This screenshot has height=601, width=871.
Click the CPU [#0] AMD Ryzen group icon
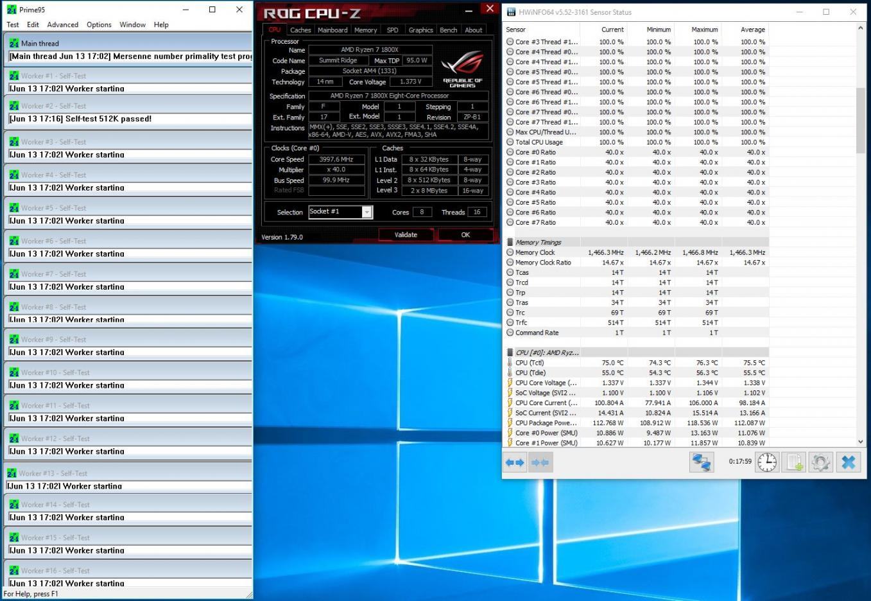pos(510,353)
